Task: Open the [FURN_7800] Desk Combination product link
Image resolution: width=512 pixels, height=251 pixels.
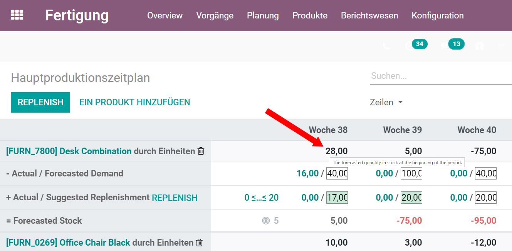Action: click(69, 151)
